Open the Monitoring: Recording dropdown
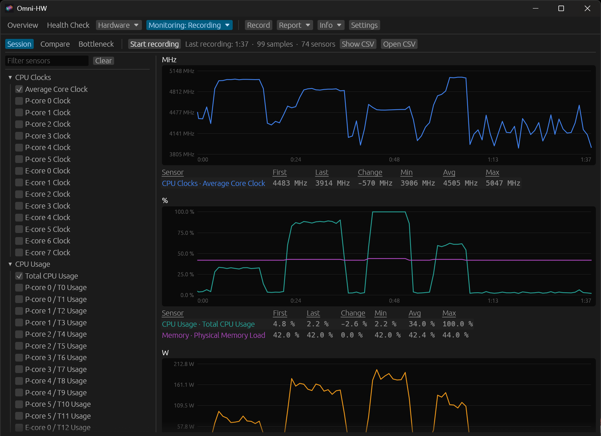 (189, 25)
